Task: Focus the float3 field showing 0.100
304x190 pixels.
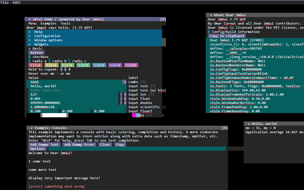Action: [42, 111]
